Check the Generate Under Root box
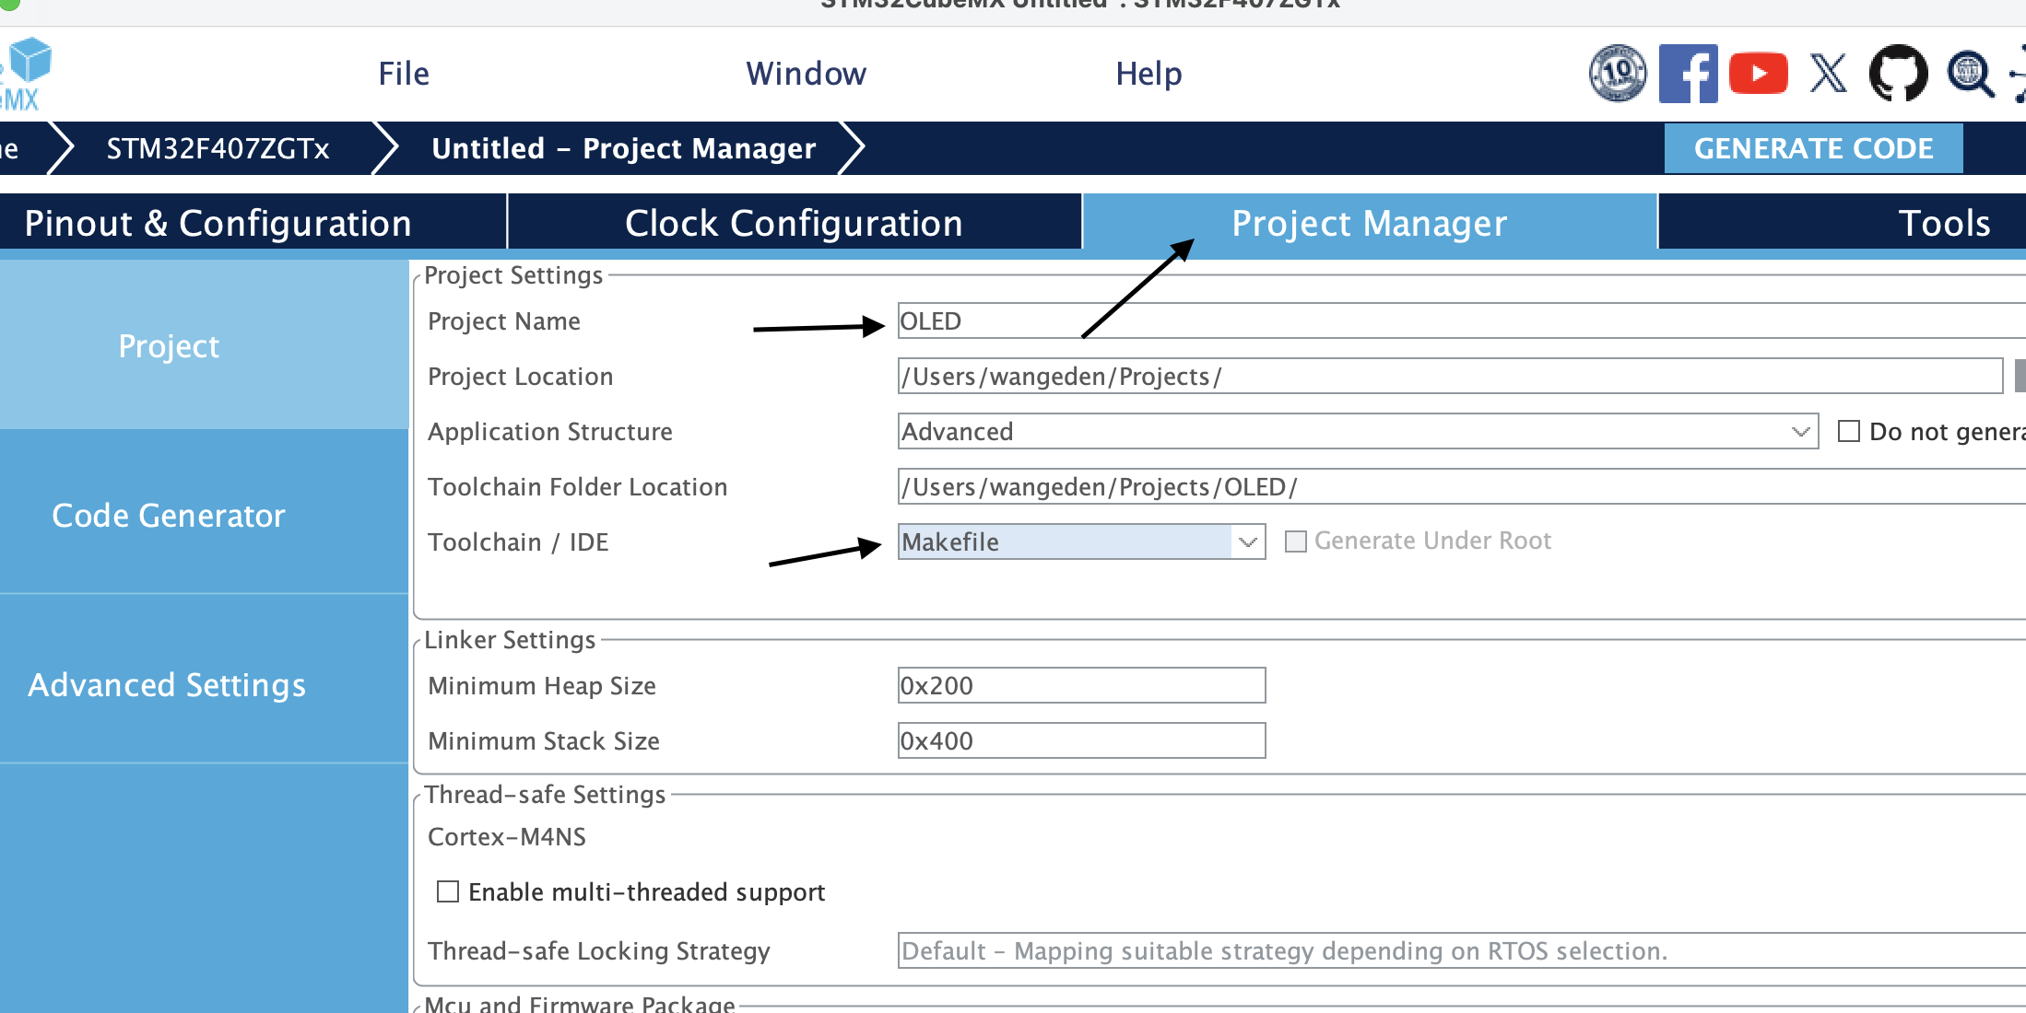Screen dimensions: 2026x1013 click(x=1296, y=541)
